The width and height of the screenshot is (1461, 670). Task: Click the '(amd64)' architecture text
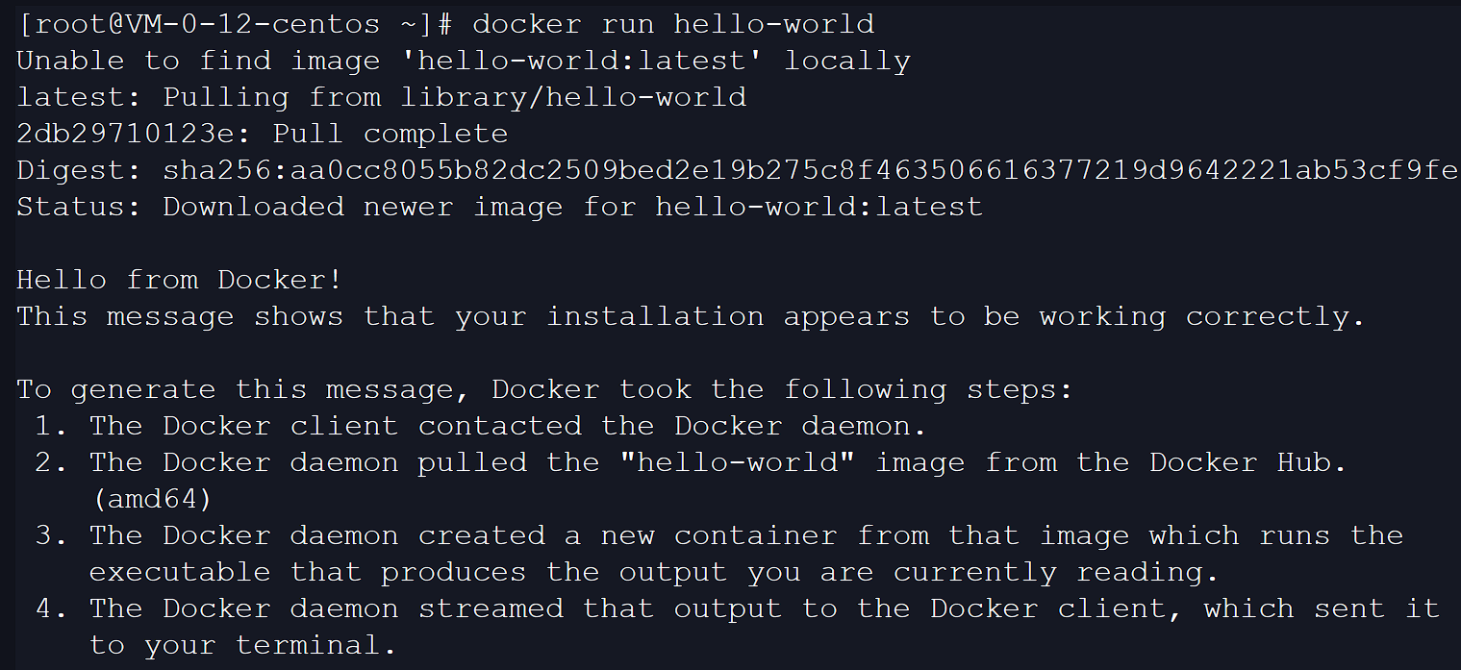click(x=151, y=499)
